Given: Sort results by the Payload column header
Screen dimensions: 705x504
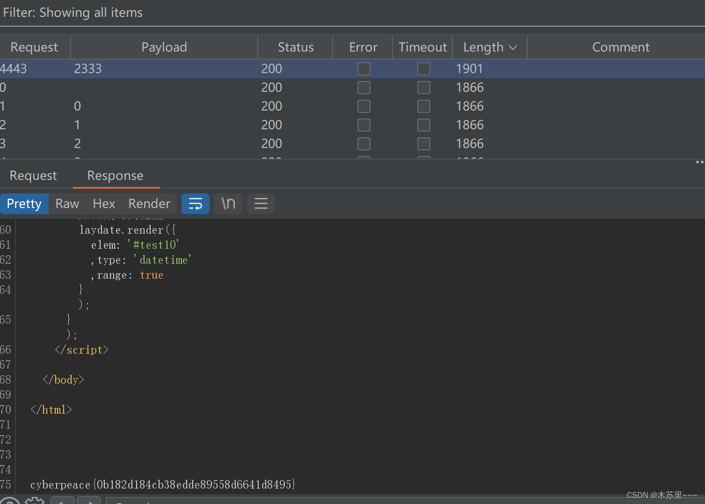Looking at the screenshot, I should tap(164, 47).
